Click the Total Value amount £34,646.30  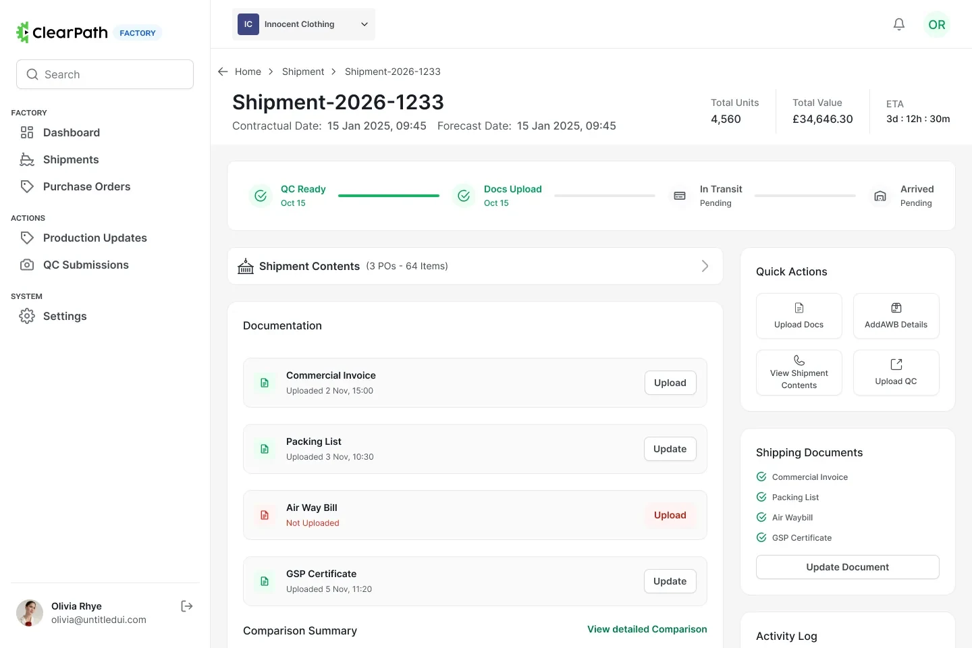(x=823, y=119)
